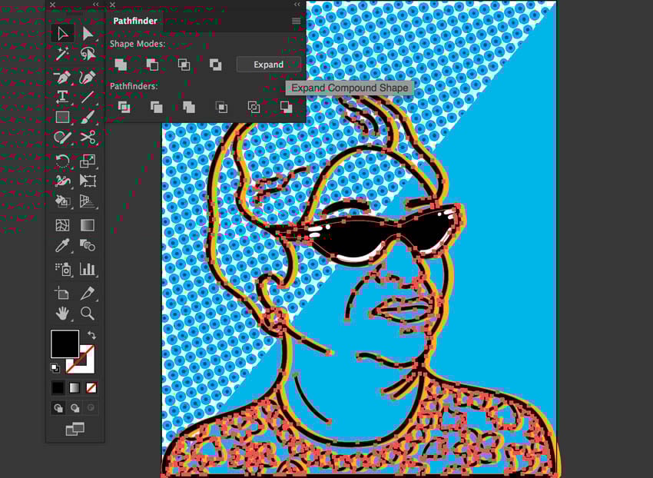Image resolution: width=653 pixels, height=478 pixels.
Task: Collapse the Pathfinder panel
Action: pyautogui.click(x=297, y=5)
